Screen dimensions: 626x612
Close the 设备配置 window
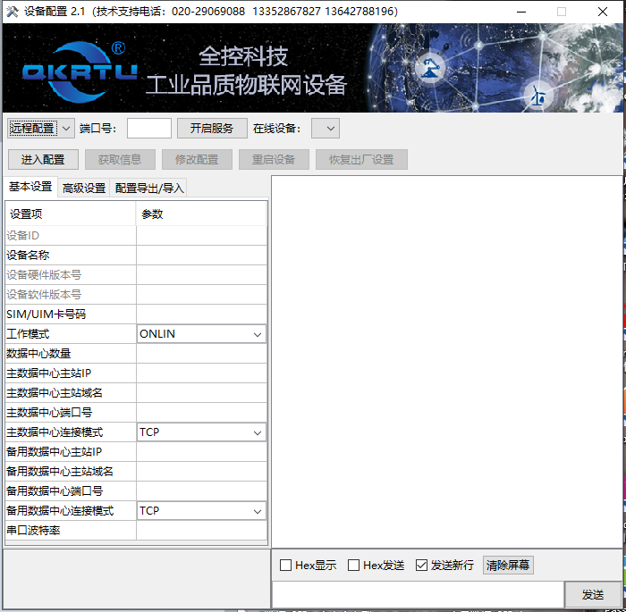[x=603, y=12]
